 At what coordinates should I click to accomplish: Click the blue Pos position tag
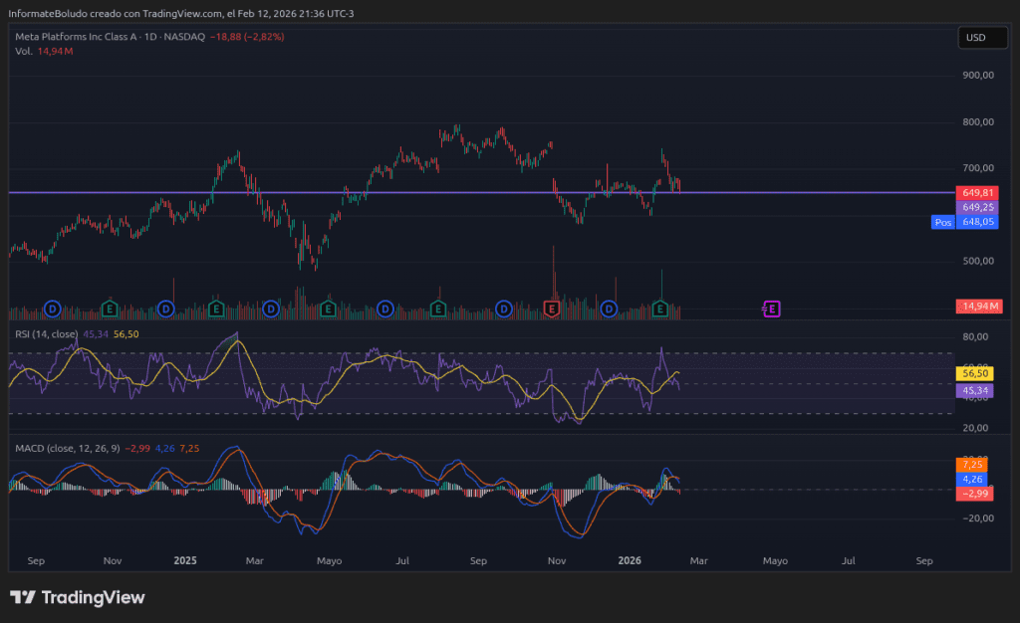(942, 222)
